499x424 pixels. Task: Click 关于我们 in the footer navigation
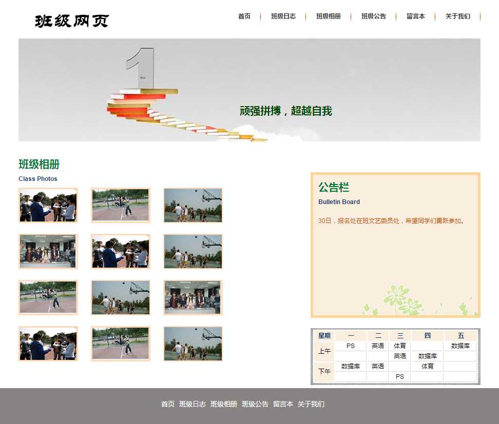click(311, 404)
